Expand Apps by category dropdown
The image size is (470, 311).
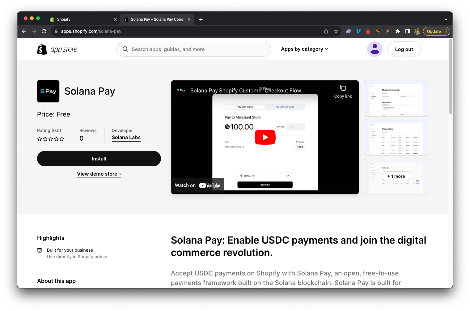(305, 49)
